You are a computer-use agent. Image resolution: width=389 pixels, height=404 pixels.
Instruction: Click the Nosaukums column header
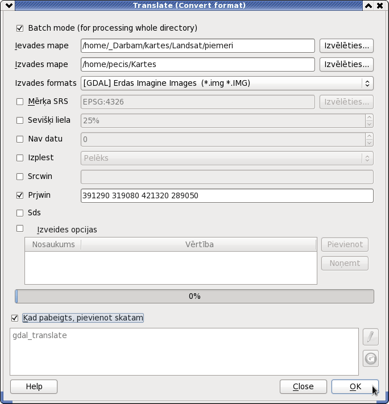(53, 244)
